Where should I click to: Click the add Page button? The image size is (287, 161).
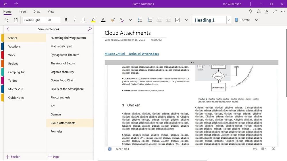click(54, 157)
